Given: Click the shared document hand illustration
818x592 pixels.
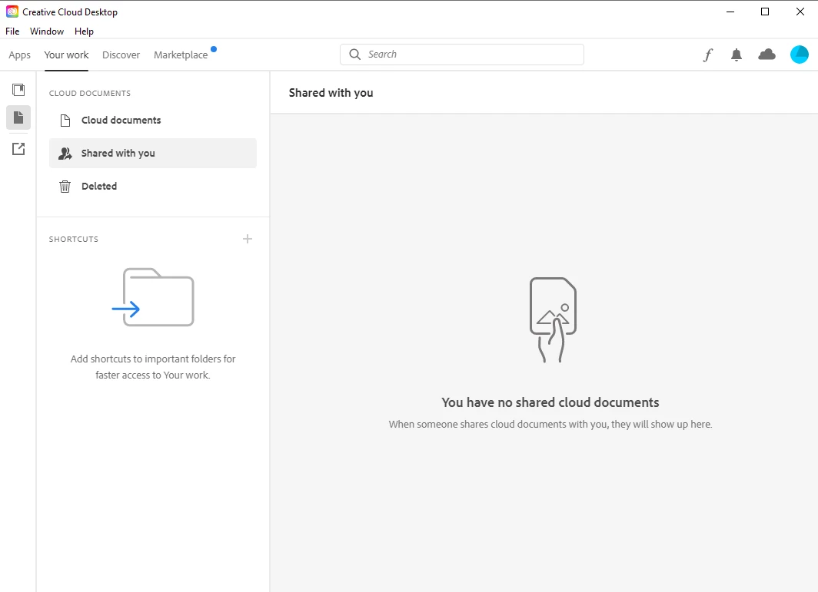Looking at the screenshot, I should tap(553, 319).
